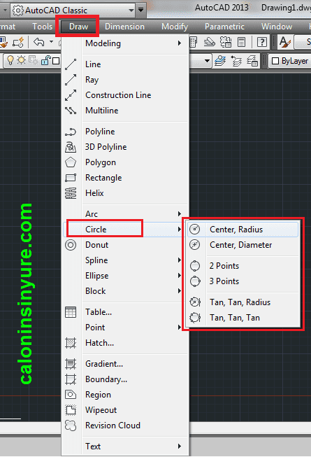The image size is (311, 457).
Task: Click the Help question mark icon
Action: click(262, 43)
